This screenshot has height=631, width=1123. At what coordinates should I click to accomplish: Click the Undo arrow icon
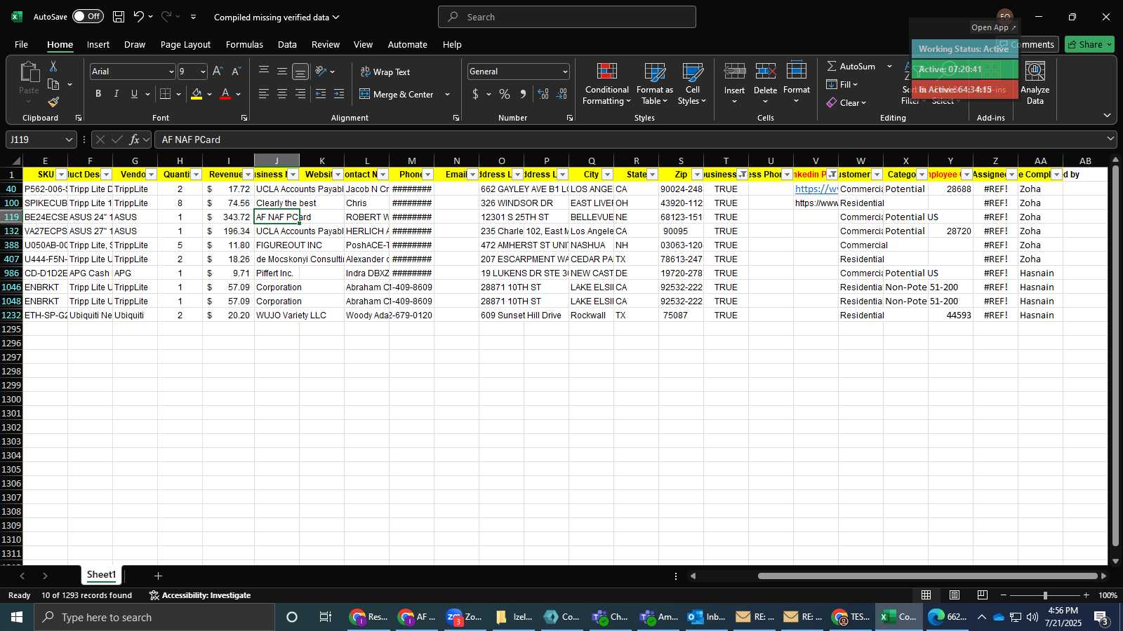point(139,17)
